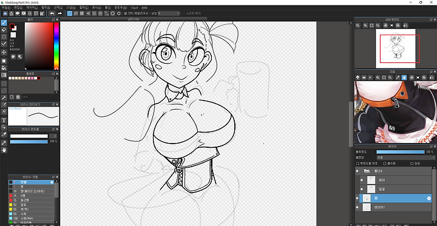Float the Layer panel with popout icon
Viewport: 437px width, 226px height.
coord(431,147)
